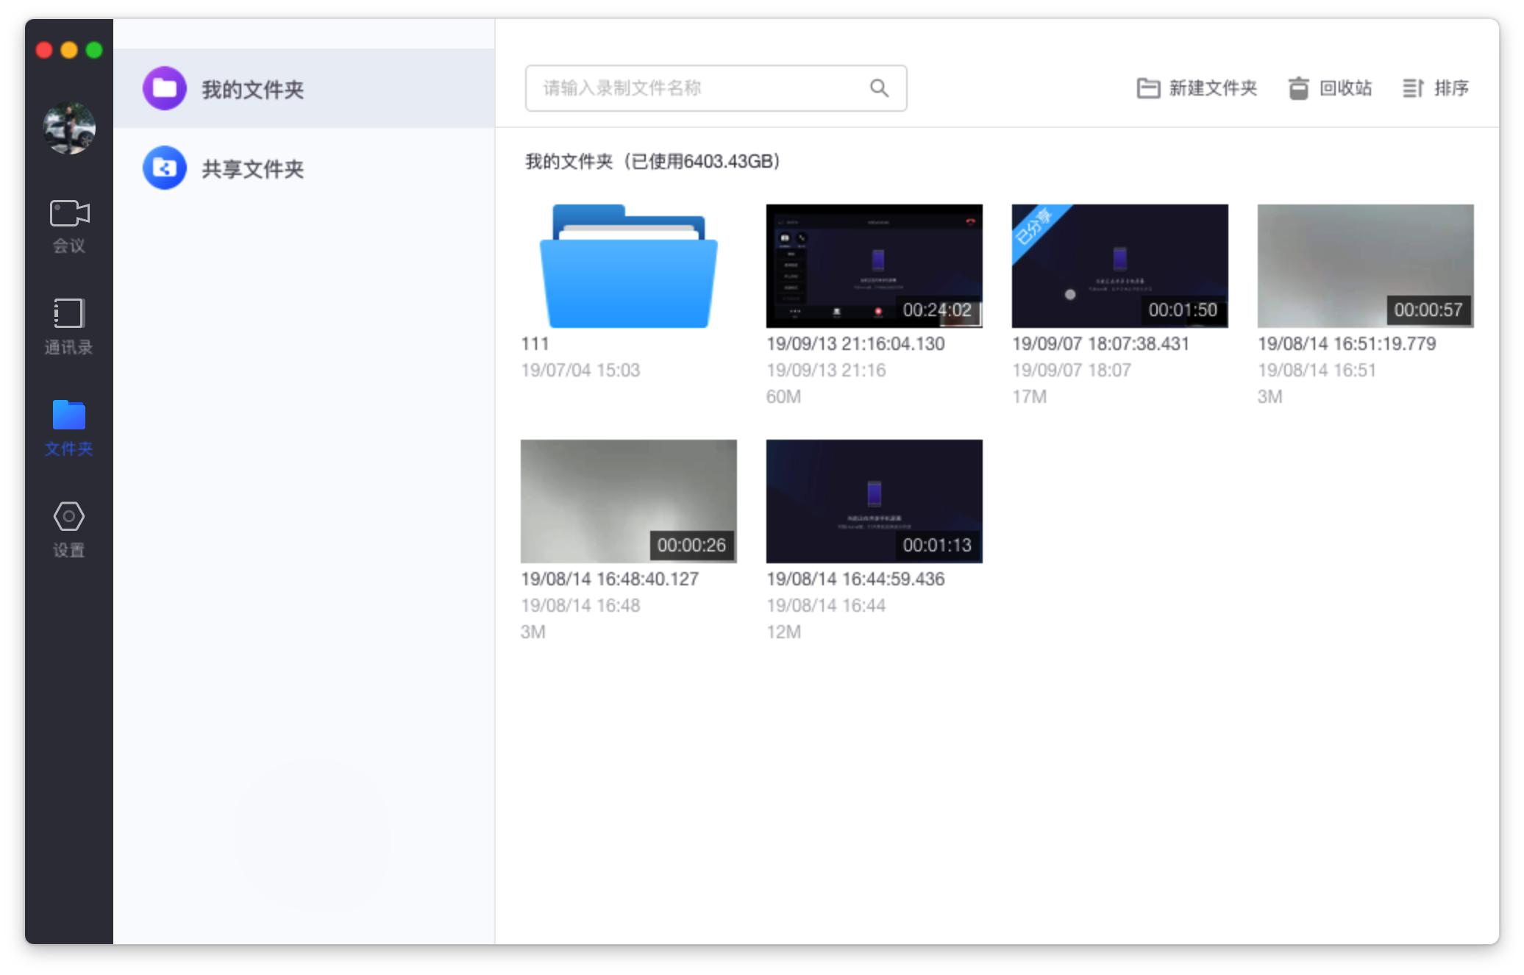This screenshot has height=975, width=1524.
Task: Open the shared recording lasting 00:01:50
Action: click(x=1119, y=266)
